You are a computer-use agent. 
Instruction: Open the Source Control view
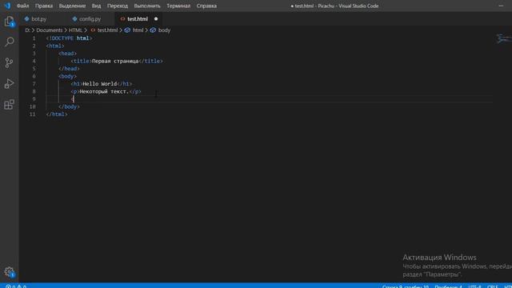pos(9,62)
